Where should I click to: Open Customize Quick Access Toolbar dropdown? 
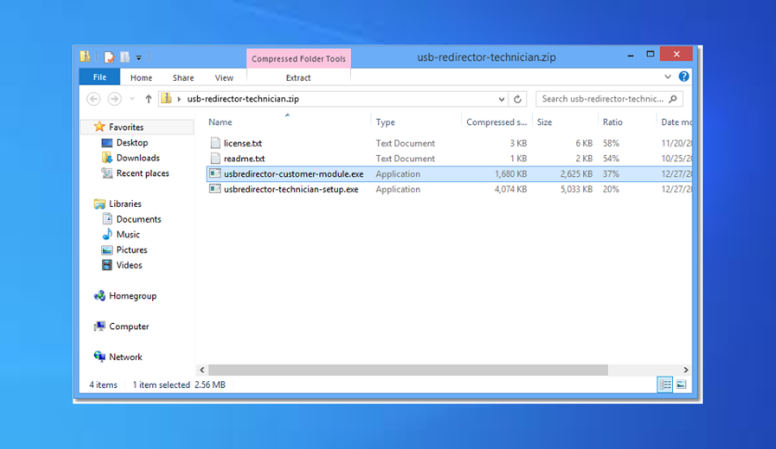point(138,58)
